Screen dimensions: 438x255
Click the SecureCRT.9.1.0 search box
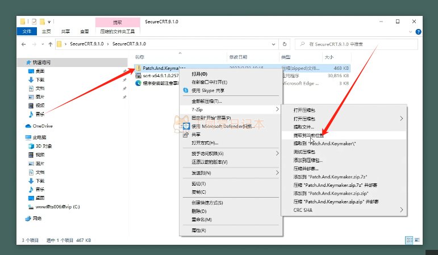357,44
